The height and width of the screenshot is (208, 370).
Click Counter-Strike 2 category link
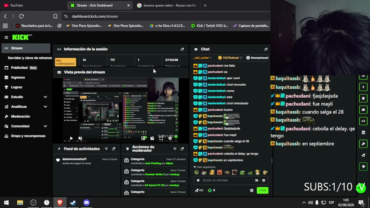tap(155, 174)
